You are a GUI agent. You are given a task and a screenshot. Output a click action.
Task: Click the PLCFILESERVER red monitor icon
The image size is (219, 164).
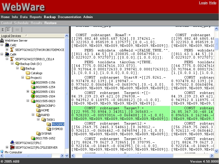[x=12, y=147]
